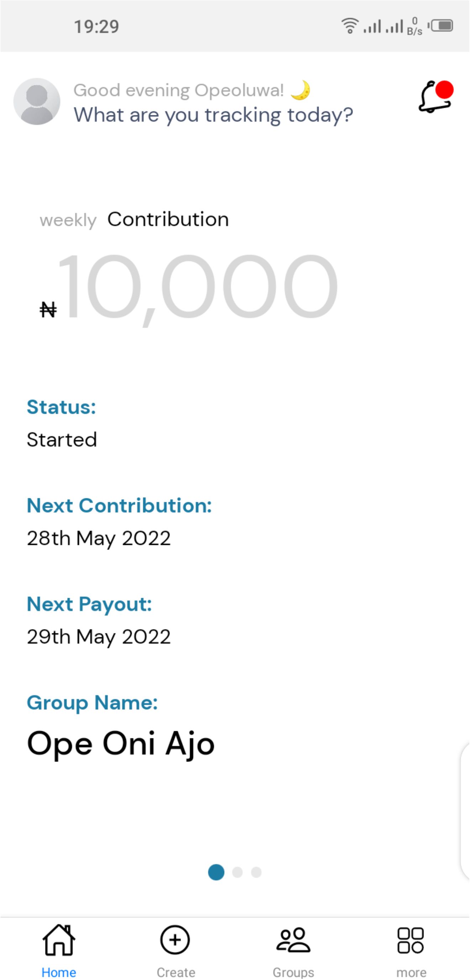Open the notifications bell

435,97
